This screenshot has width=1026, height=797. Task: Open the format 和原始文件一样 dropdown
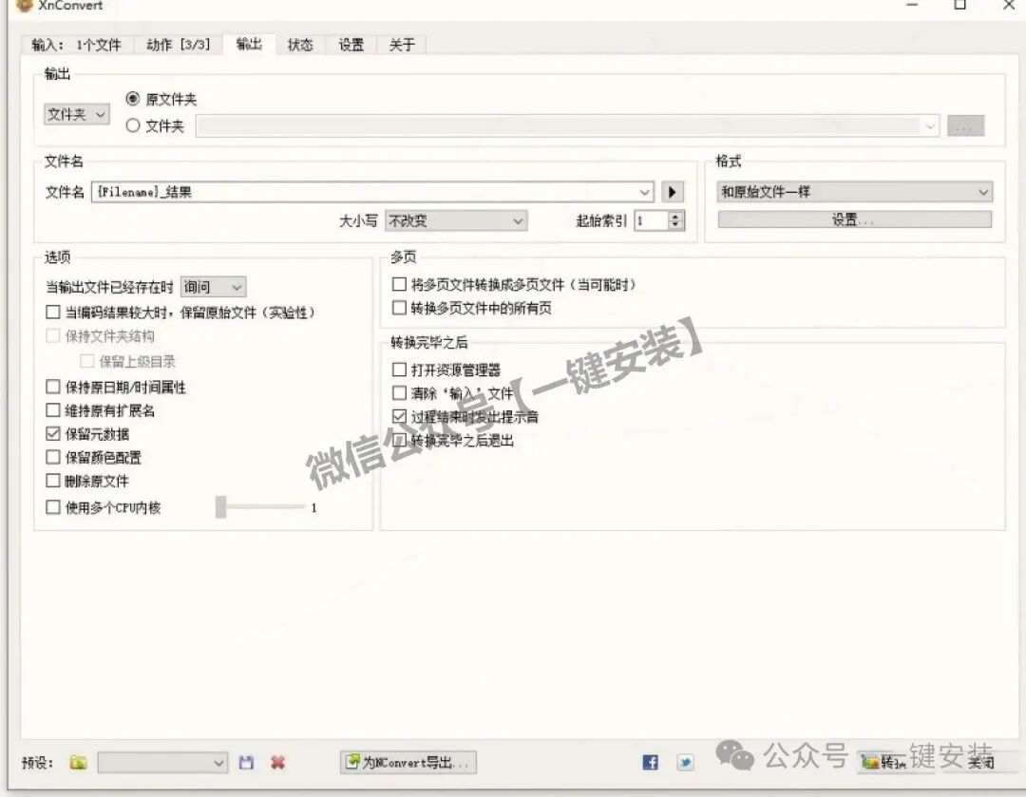[x=855, y=192]
